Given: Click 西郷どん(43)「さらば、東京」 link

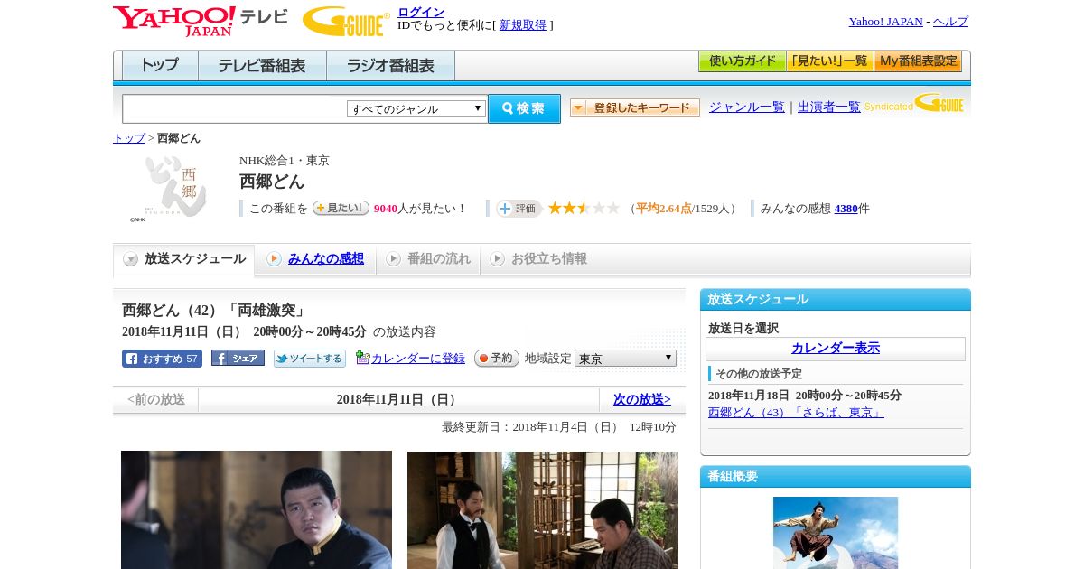Looking at the screenshot, I should 796,412.
